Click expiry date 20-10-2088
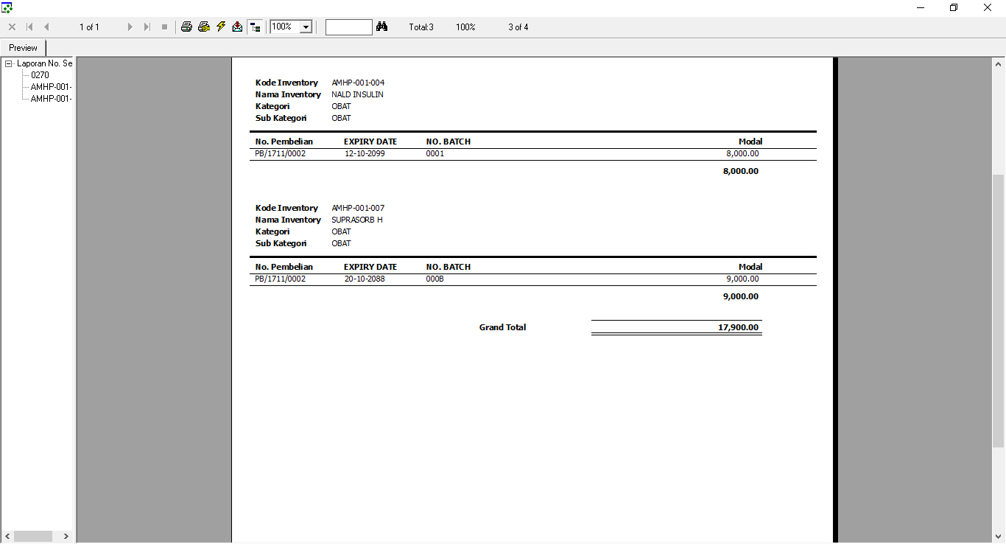The width and height of the screenshot is (1006, 544). click(365, 279)
